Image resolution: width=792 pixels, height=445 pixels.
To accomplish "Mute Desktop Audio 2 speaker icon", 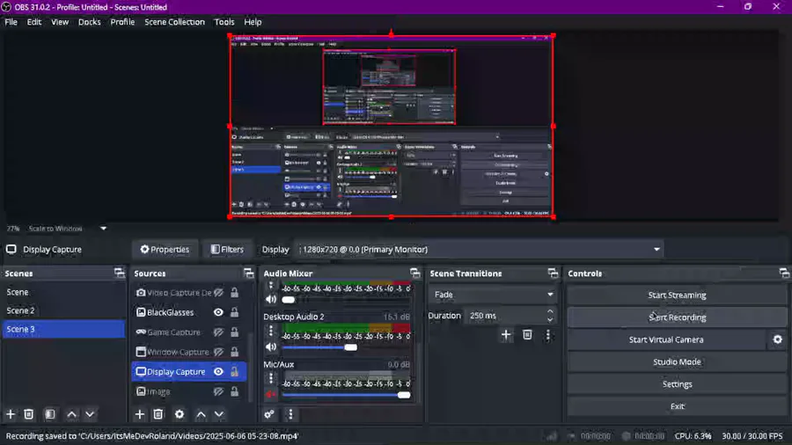I will click(x=271, y=347).
